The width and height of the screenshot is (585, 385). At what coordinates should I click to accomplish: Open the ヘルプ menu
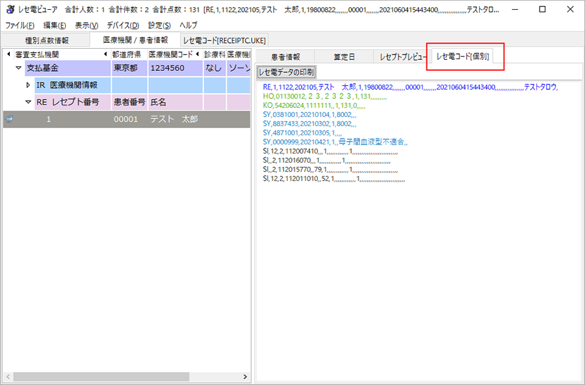[x=188, y=25]
